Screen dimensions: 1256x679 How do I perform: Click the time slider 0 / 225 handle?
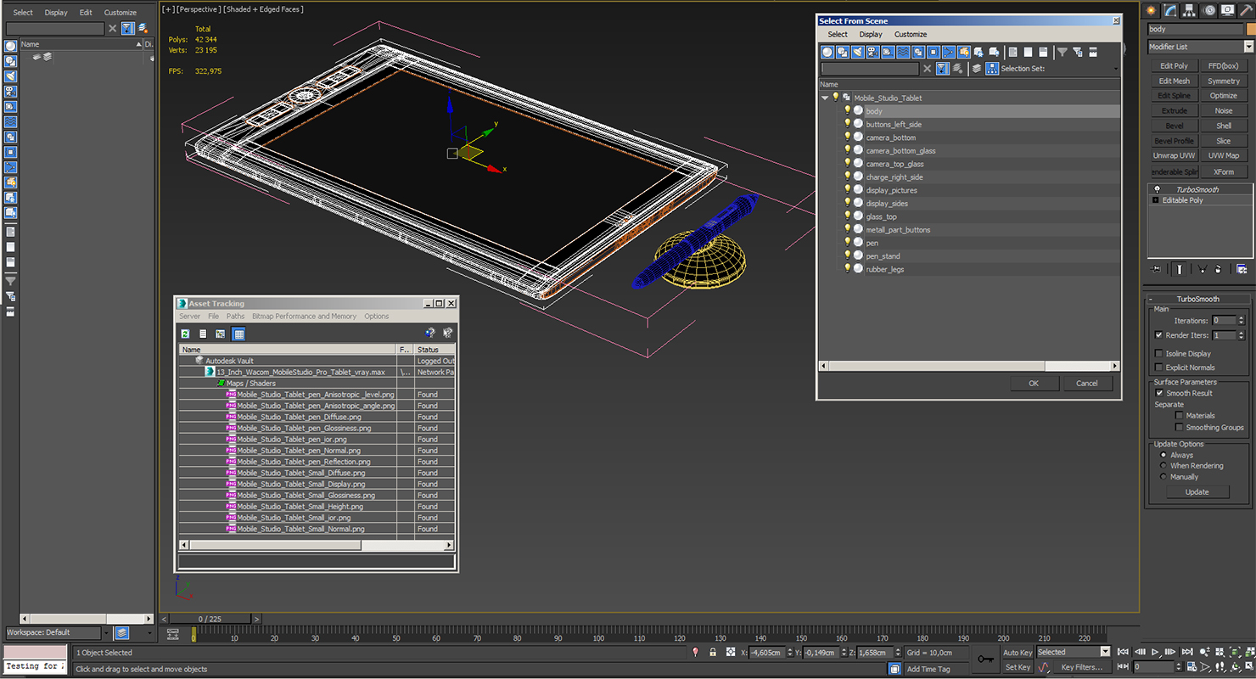pyautogui.click(x=209, y=620)
